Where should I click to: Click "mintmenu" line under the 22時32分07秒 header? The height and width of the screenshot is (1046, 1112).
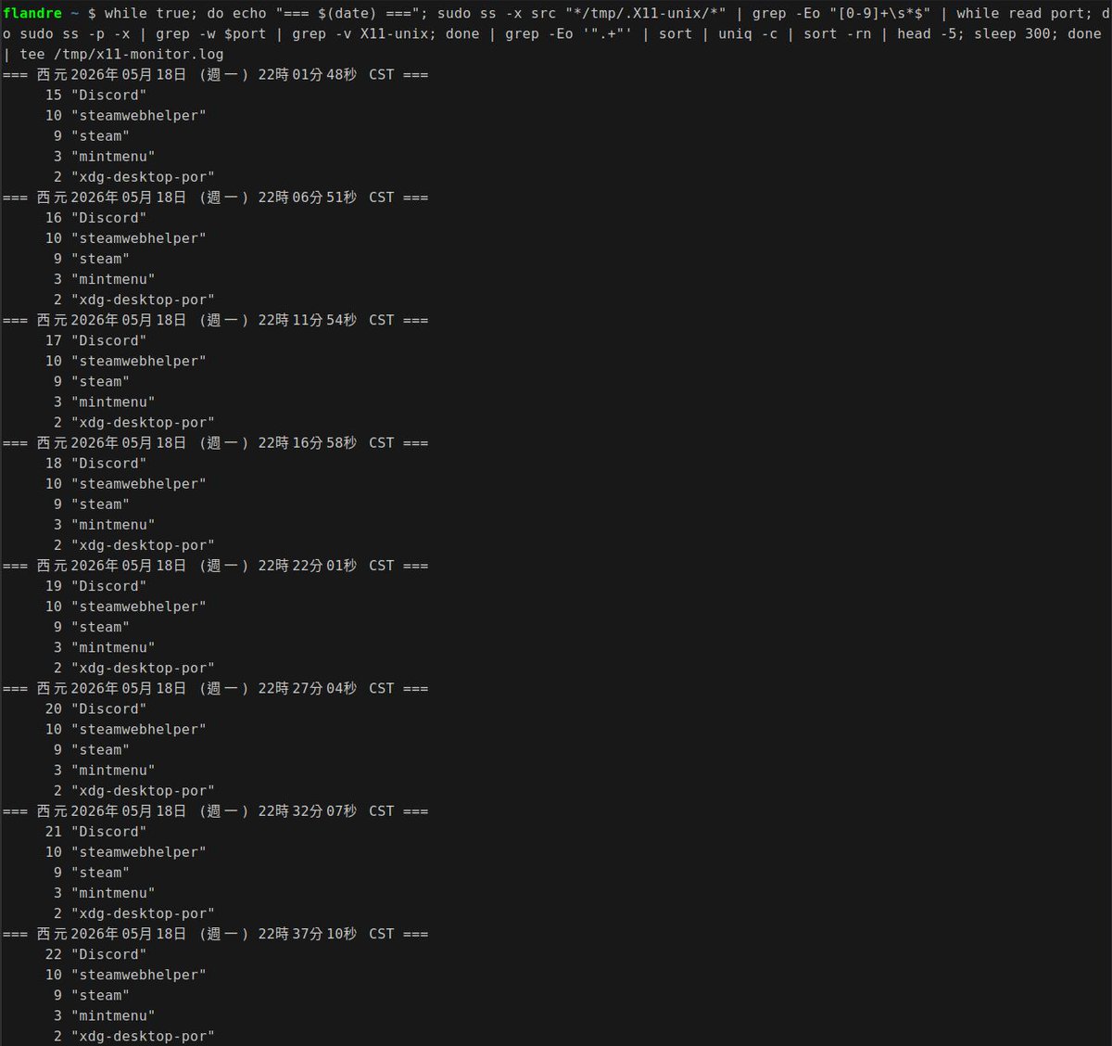point(104,893)
